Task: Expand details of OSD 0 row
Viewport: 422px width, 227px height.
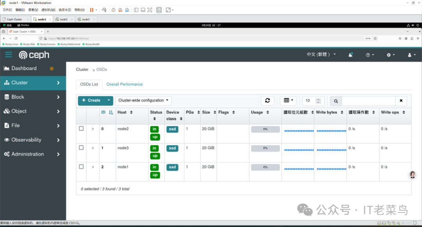Action: (93, 129)
